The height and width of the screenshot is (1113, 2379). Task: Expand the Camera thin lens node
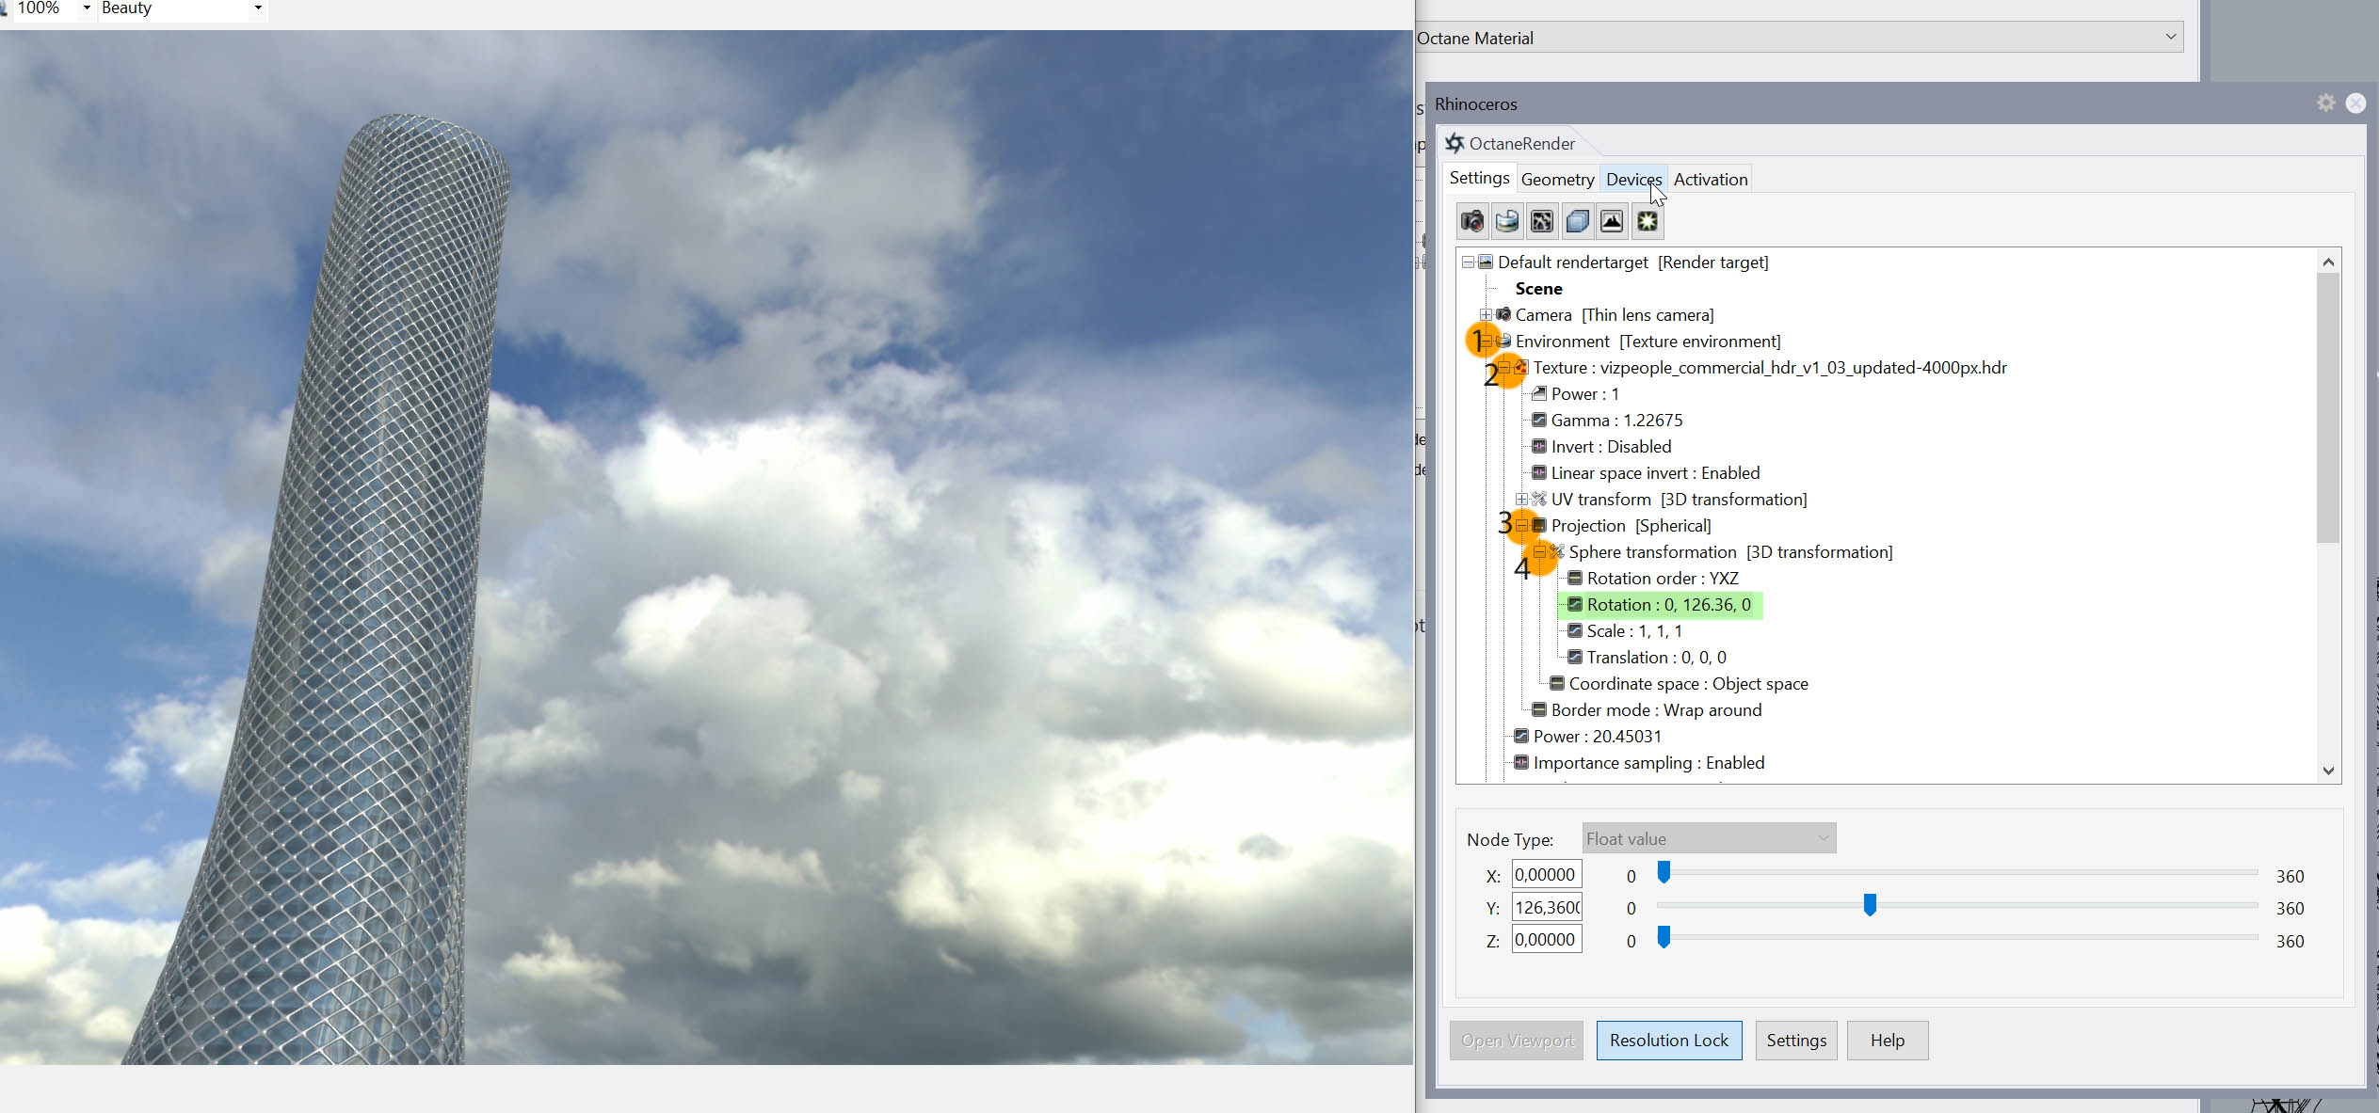[x=1486, y=315]
